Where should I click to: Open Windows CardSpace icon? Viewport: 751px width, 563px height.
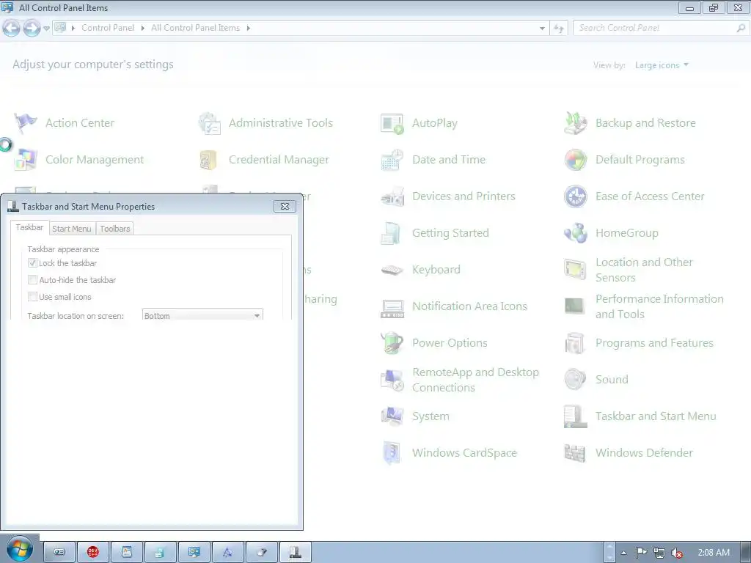tap(392, 453)
